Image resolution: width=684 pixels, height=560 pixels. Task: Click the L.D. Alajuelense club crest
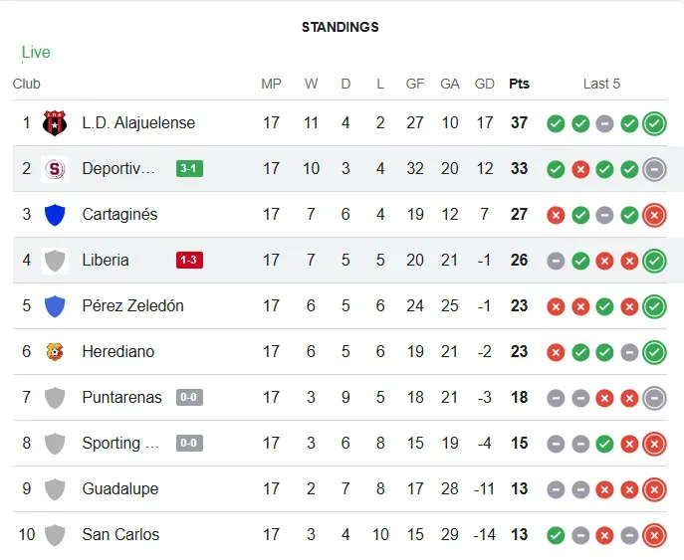point(55,123)
